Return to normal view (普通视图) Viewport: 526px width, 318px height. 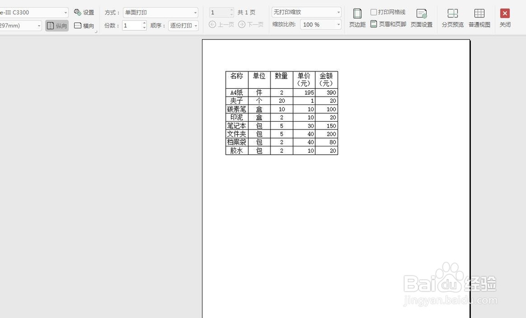click(x=479, y=18)
